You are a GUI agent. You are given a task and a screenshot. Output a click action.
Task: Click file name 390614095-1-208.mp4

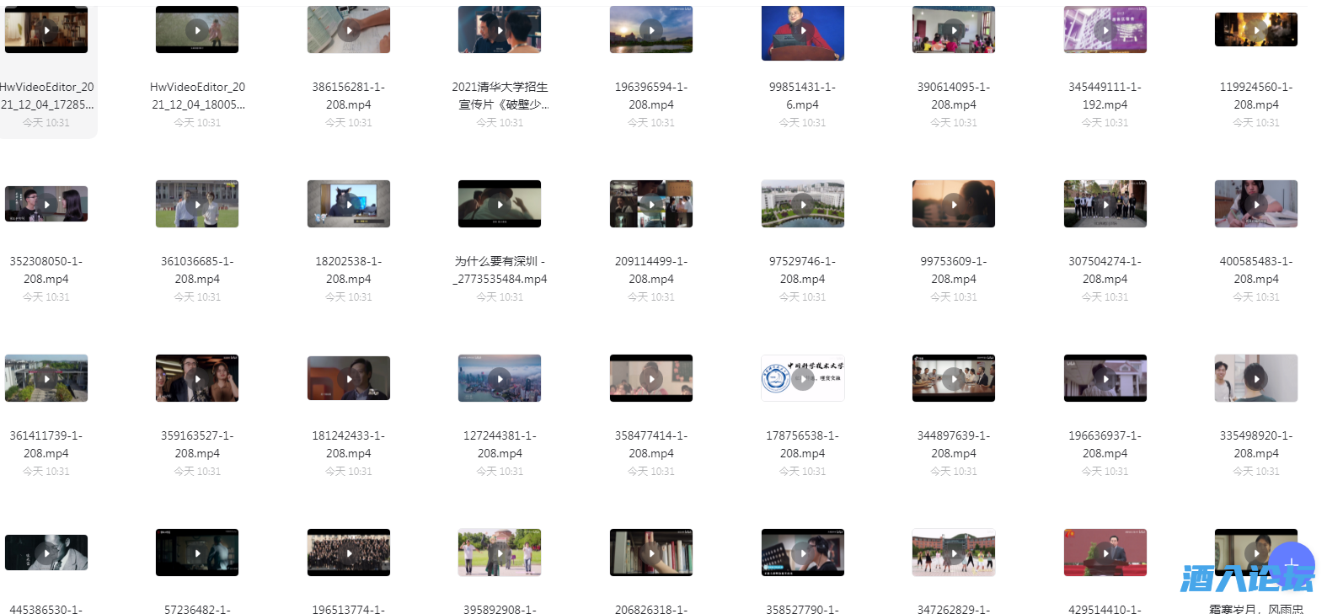[x=954, y=95]
